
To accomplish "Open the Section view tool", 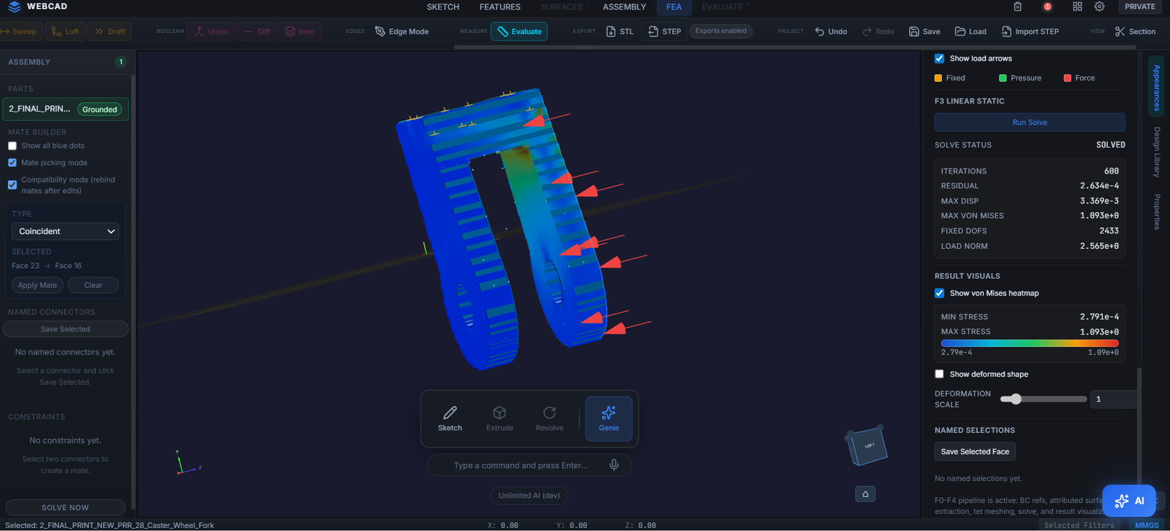I will (1135, 32).
